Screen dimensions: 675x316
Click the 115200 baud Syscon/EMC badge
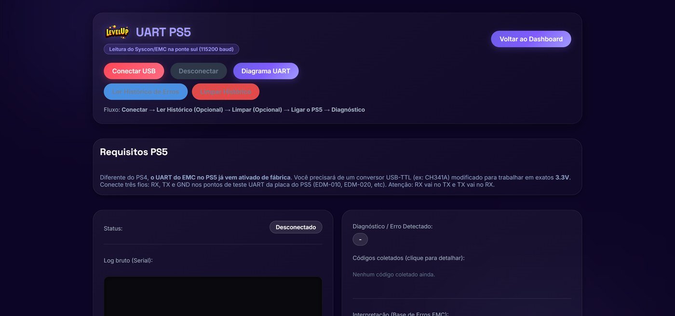(x=171, y=49)
